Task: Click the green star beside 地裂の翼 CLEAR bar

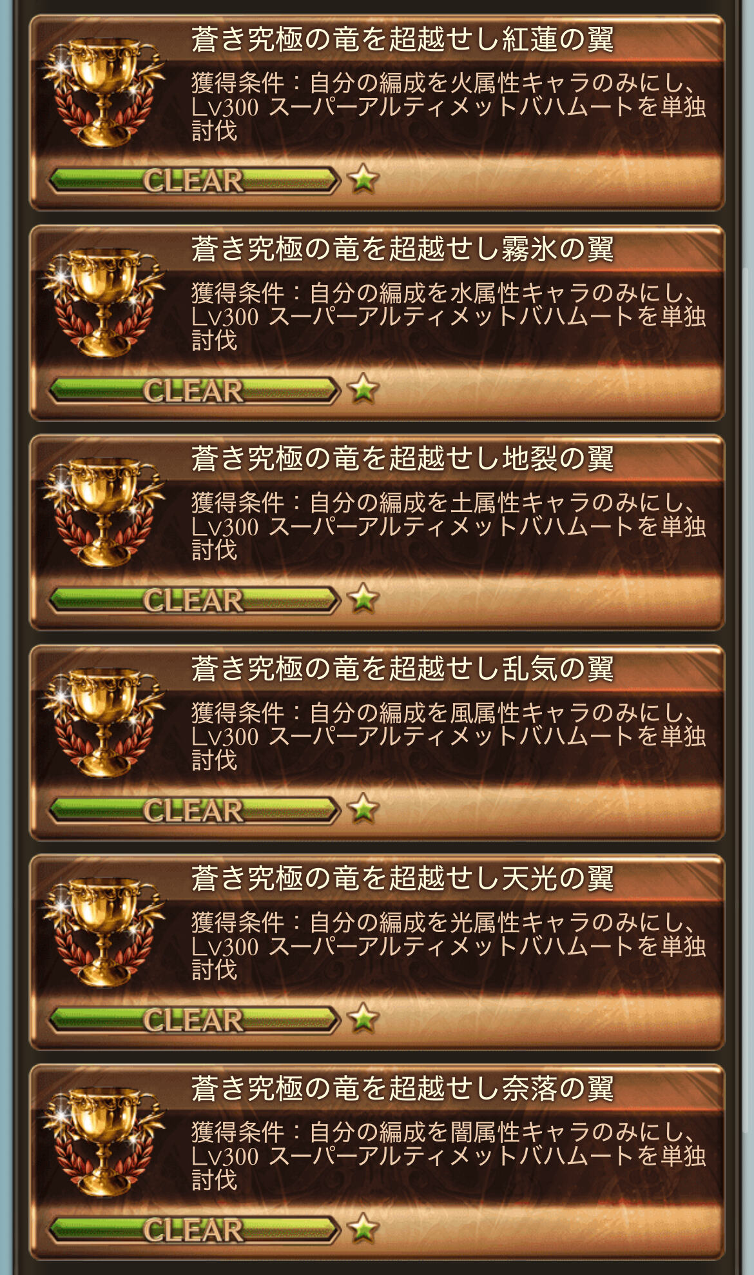Action: [x=363, y=598]
